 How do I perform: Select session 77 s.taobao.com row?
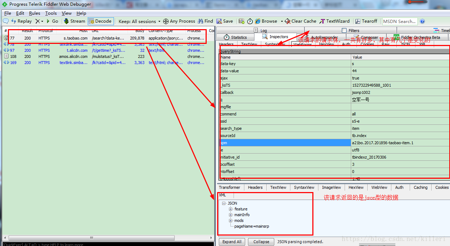(x=108, y=38)
